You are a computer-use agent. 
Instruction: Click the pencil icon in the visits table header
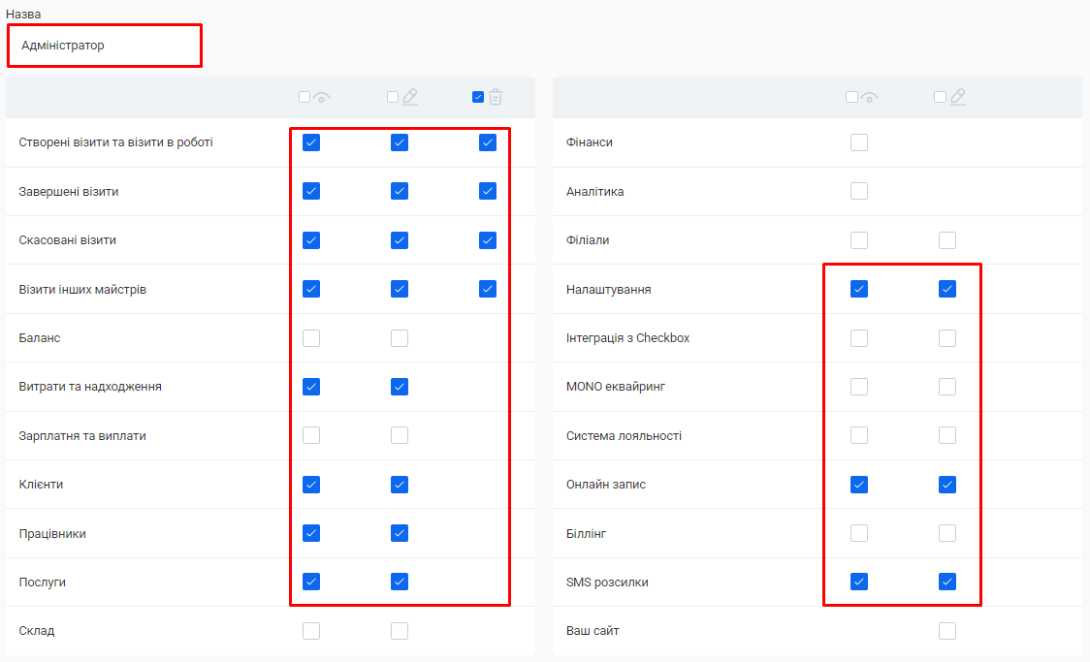point(410,97)
